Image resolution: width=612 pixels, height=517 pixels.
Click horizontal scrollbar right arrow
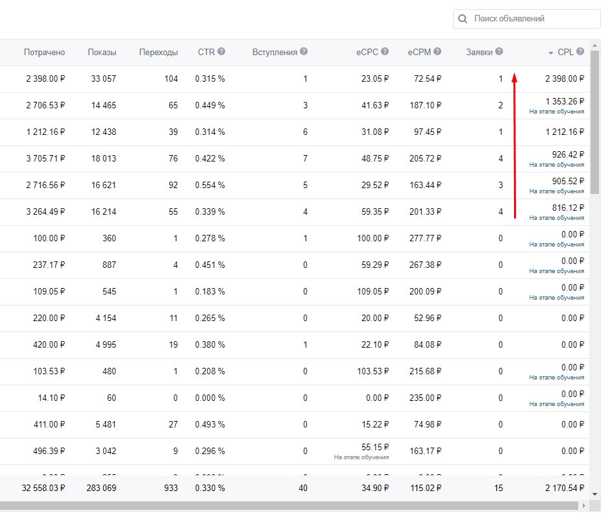click(584, 506)
